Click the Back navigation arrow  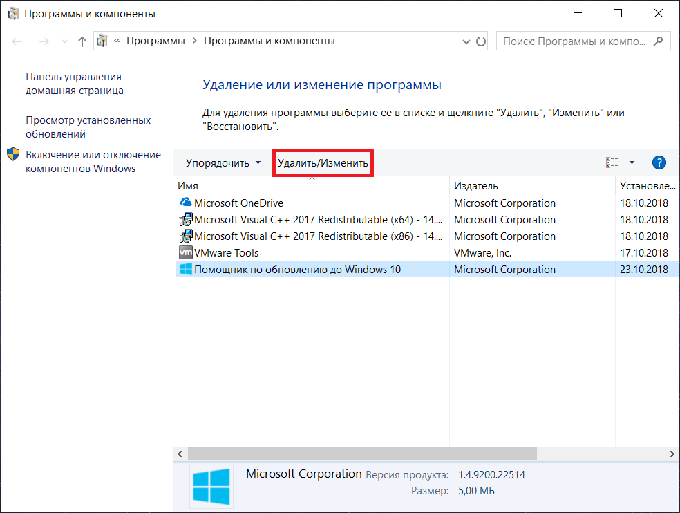pos(17,41)
